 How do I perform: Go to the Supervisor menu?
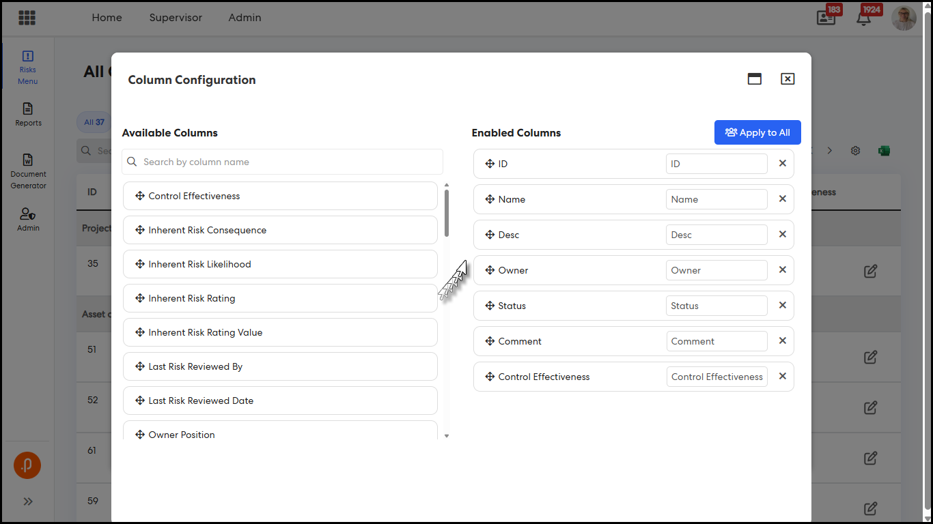point(176,18)
